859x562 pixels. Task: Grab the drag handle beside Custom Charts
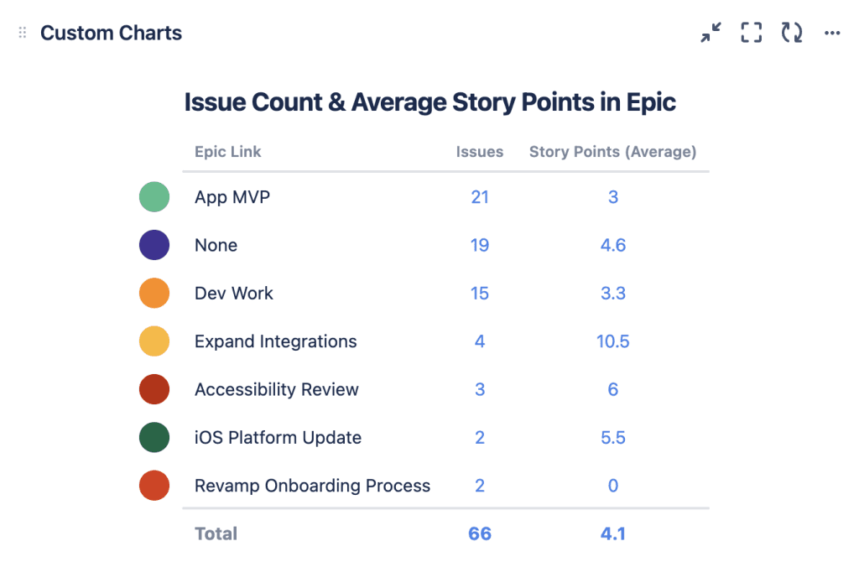[23, 33]
